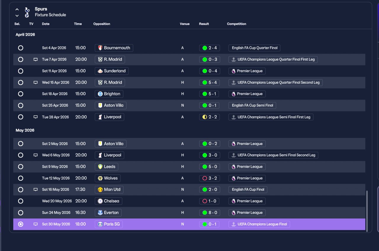Go to previous team with up chevron
The width and height of the screenshot is (379, 251).
(x=17, y=9)
